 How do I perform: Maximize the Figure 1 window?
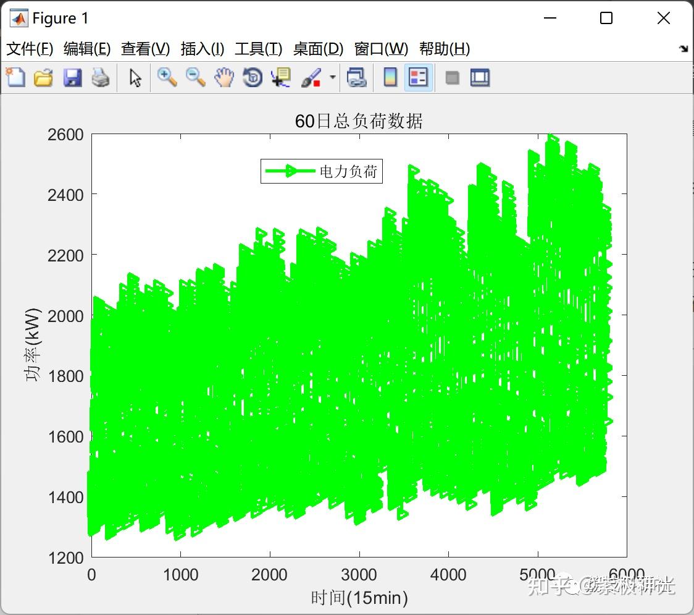606,18
